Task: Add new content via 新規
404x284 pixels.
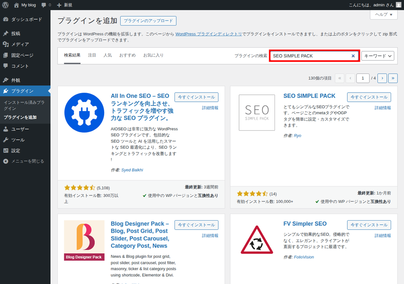Action: [x=64, y=5]
